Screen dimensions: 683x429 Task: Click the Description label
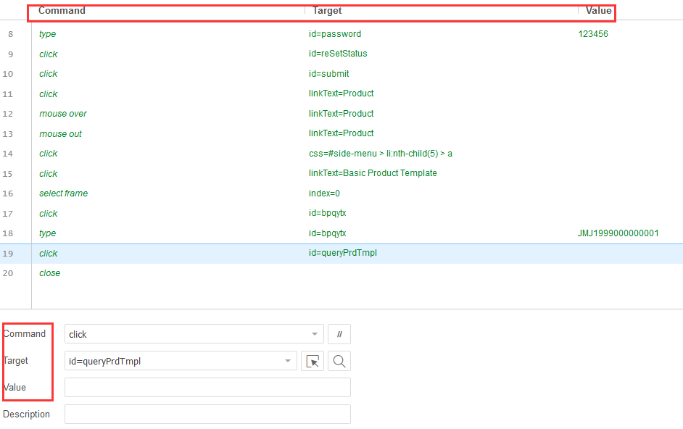pyautogui.click(x=27, y=415)
